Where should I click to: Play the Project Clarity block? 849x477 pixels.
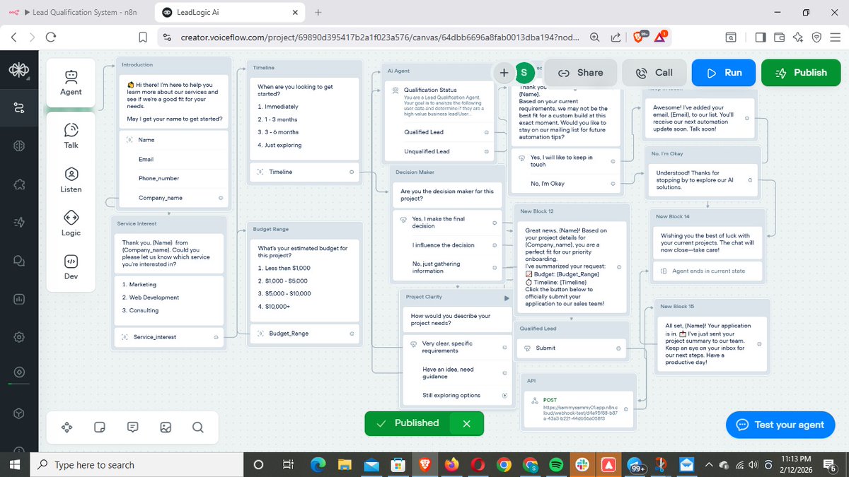[506, 298]
